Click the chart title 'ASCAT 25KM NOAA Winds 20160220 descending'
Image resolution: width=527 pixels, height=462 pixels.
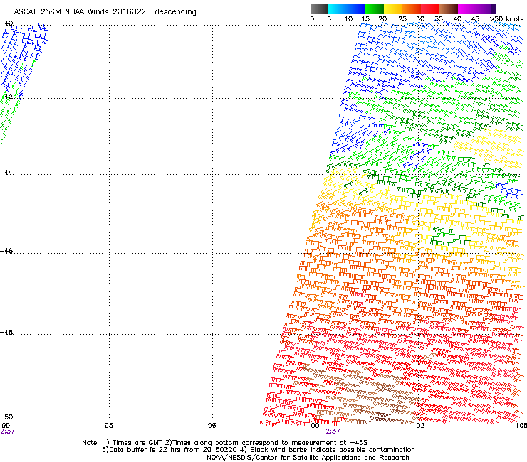(105, 12)
